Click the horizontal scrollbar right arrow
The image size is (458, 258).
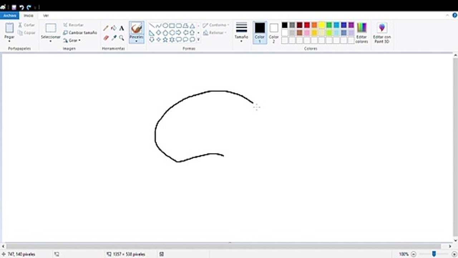pyautogui.click(x=450, y=246)
